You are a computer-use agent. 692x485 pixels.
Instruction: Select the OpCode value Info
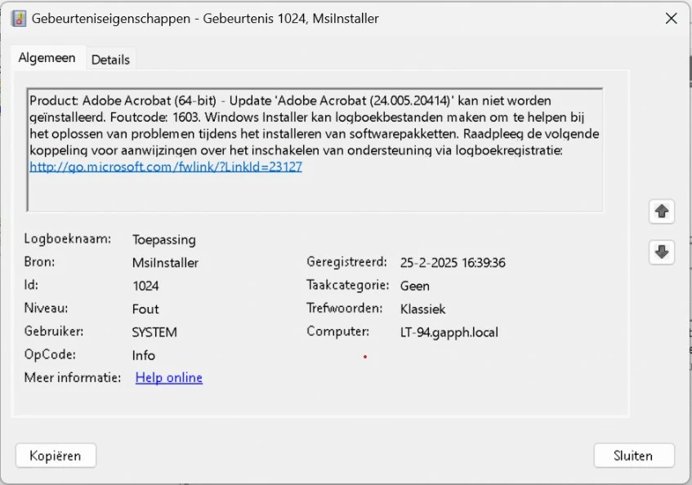point(144,355)
